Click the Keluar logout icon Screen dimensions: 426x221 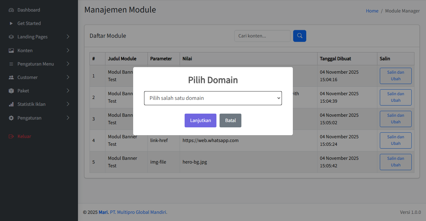pos(11,136)
